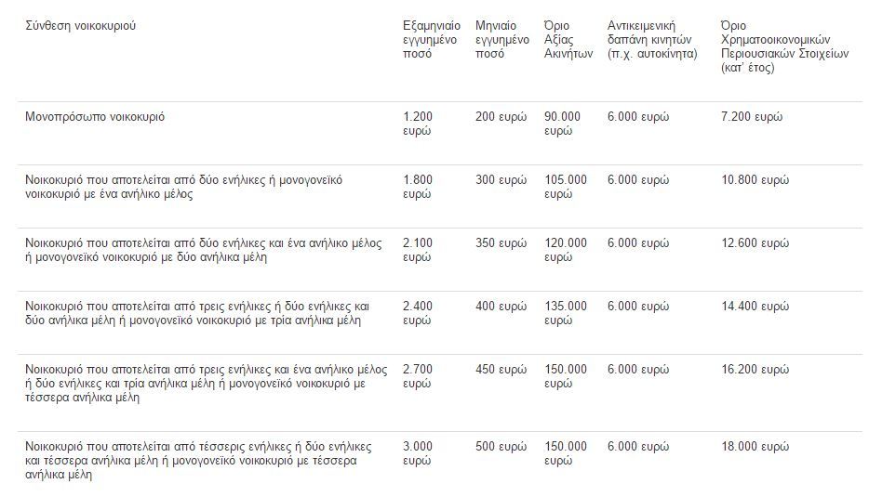The height and width of the screenshot is (497, 869).
Task: Click the '7.200 ευρώ' cell
Action: [x=752, y=117]
